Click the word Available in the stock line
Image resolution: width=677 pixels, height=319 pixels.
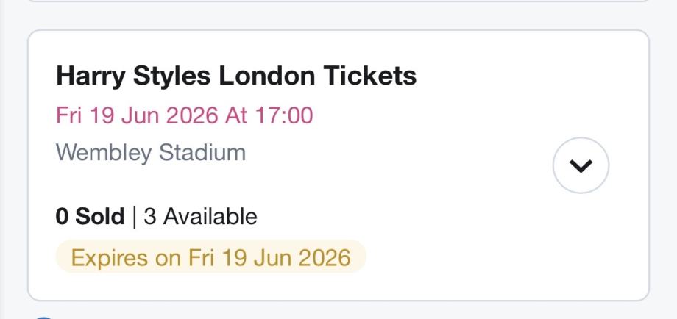point(210,217)
